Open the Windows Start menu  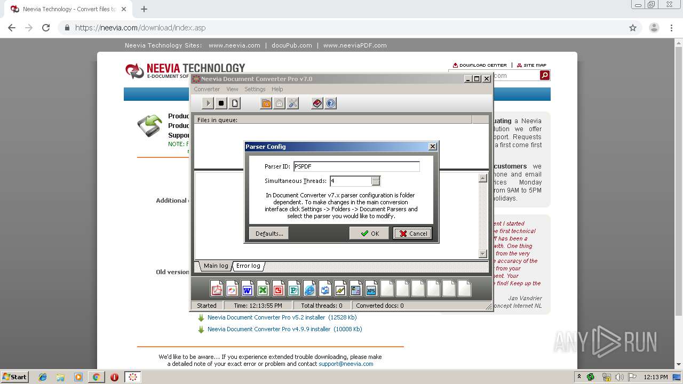14,377
